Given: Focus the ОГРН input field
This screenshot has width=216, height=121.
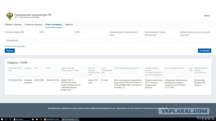Looking at the screenshot, I should click(90, 41).
